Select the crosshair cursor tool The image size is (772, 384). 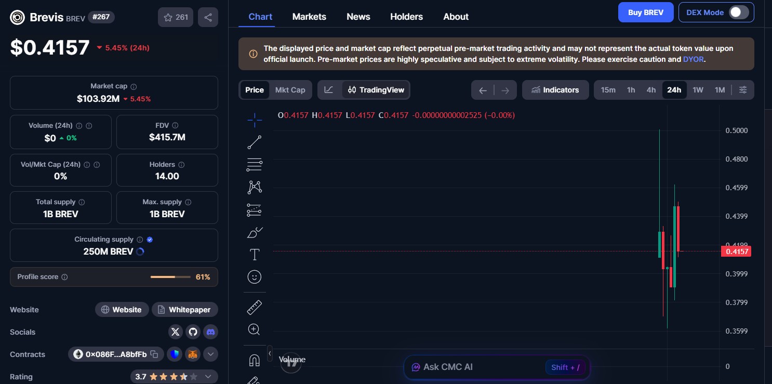point(254,120)
